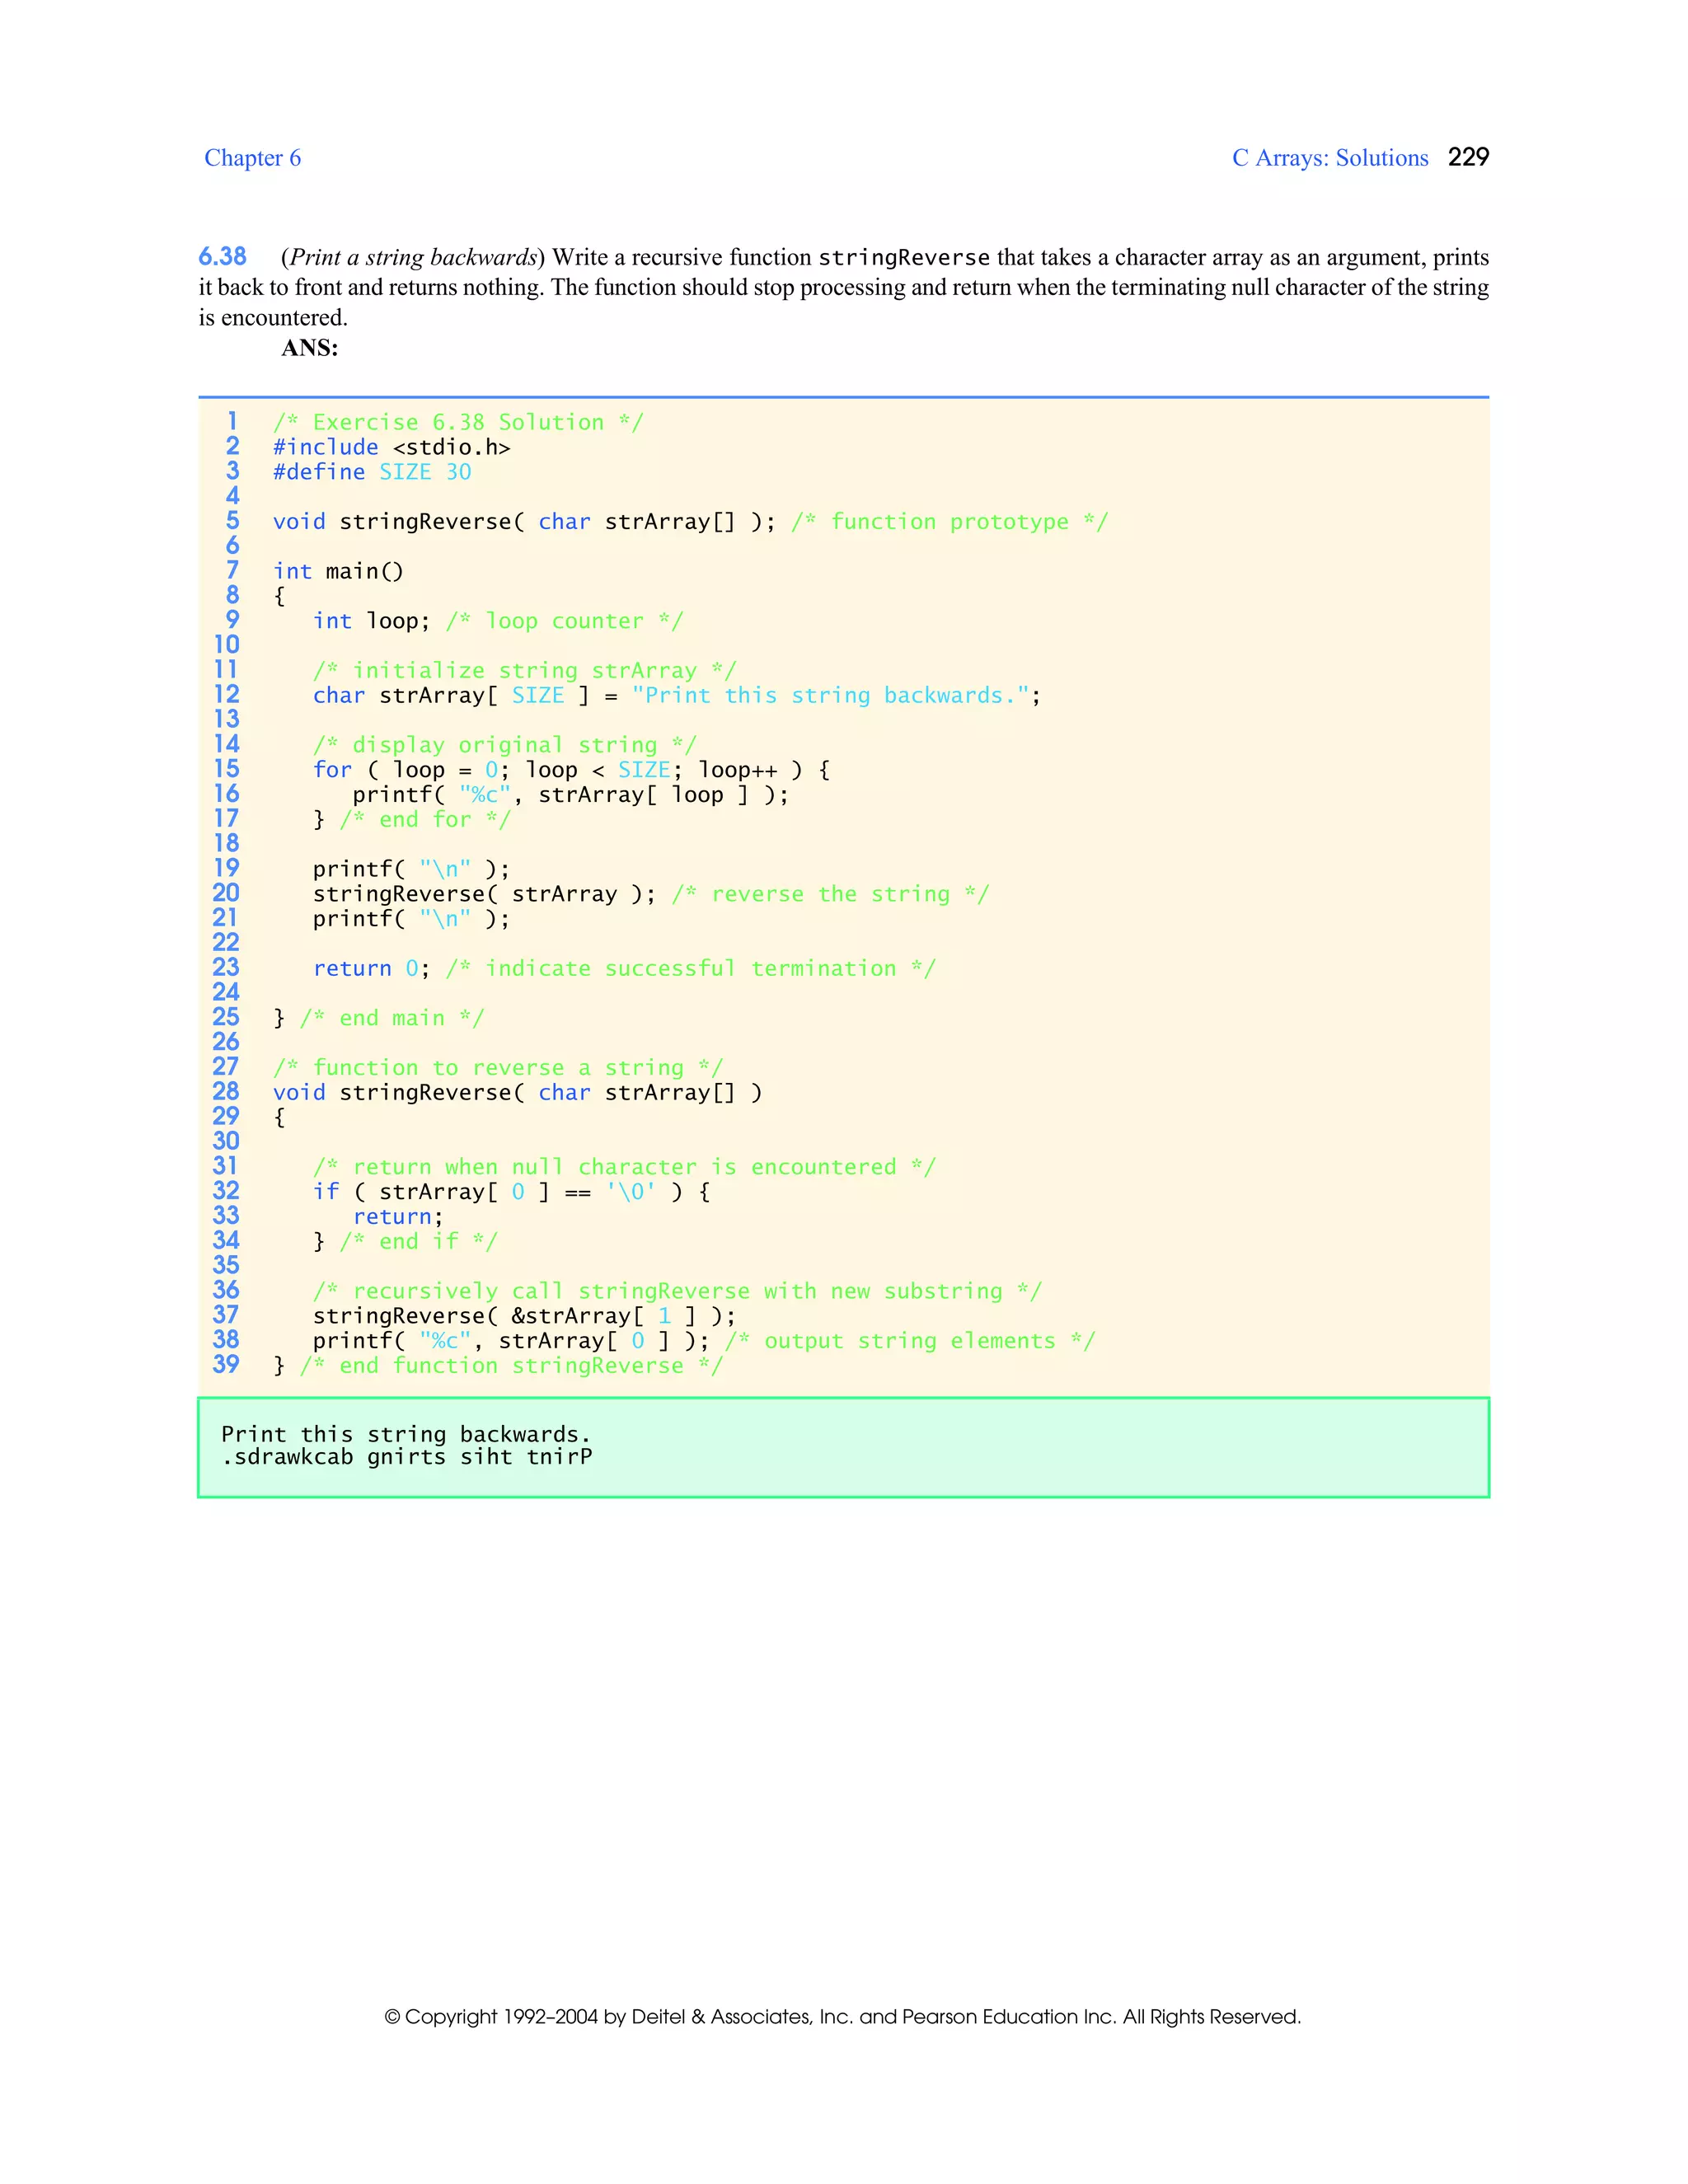Click the '#define SIZE 30' line
The image size is (1688, 2184).
372,472
